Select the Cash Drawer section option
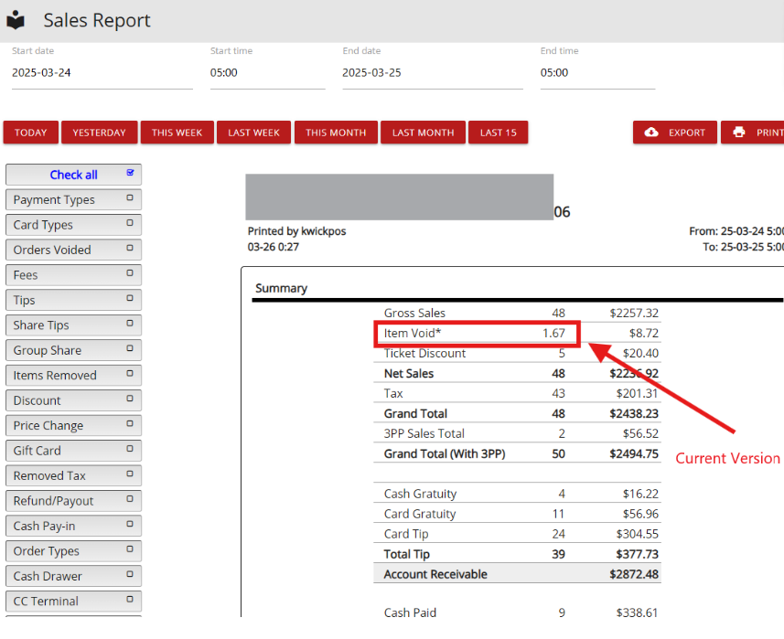Screen dimensions: 784x639 73,576
